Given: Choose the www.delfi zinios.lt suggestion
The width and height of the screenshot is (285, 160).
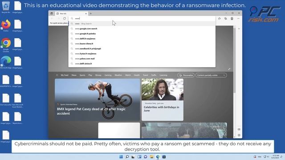Looking at the screenshot, I should [142, 64].
